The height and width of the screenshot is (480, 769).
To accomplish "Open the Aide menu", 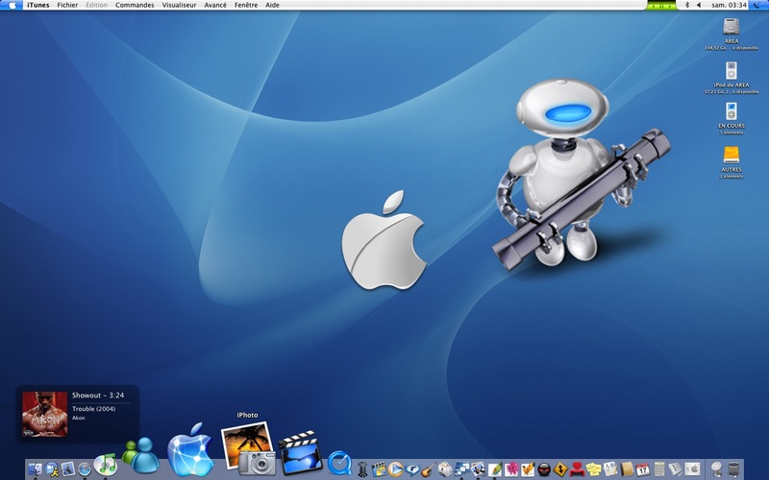I will (272, 5).
